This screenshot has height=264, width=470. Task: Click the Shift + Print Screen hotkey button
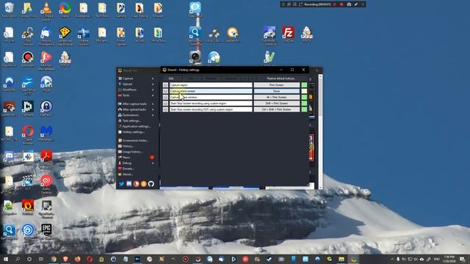(276, 103)
